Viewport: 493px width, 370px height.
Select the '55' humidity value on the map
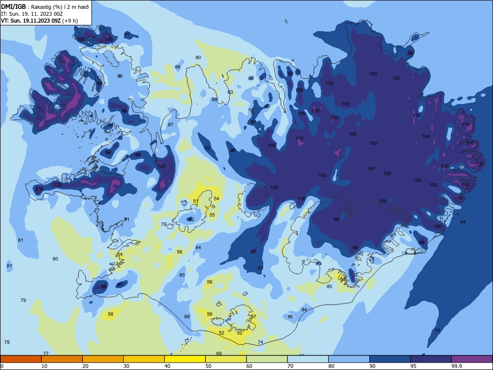(x=212, y=215)
